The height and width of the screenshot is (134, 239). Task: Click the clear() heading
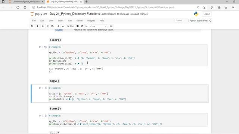coord(55,40)
